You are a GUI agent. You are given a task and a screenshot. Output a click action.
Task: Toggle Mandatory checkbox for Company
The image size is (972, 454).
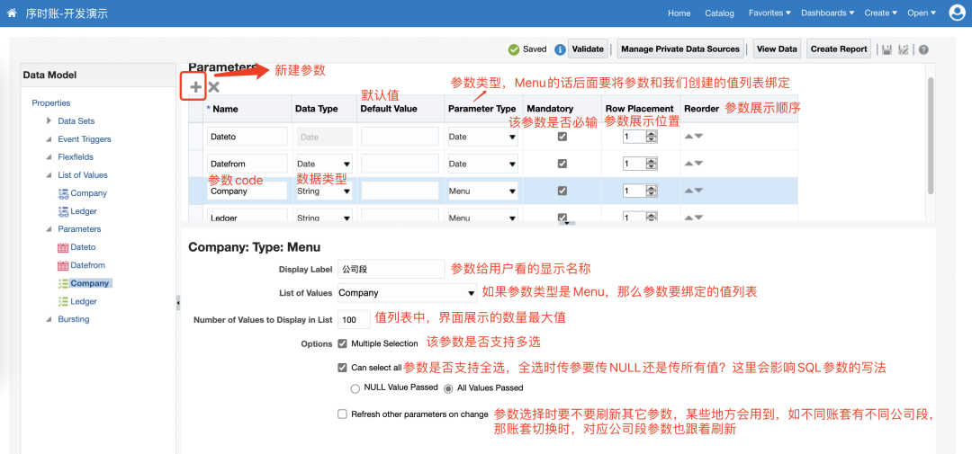click(562, 191)
